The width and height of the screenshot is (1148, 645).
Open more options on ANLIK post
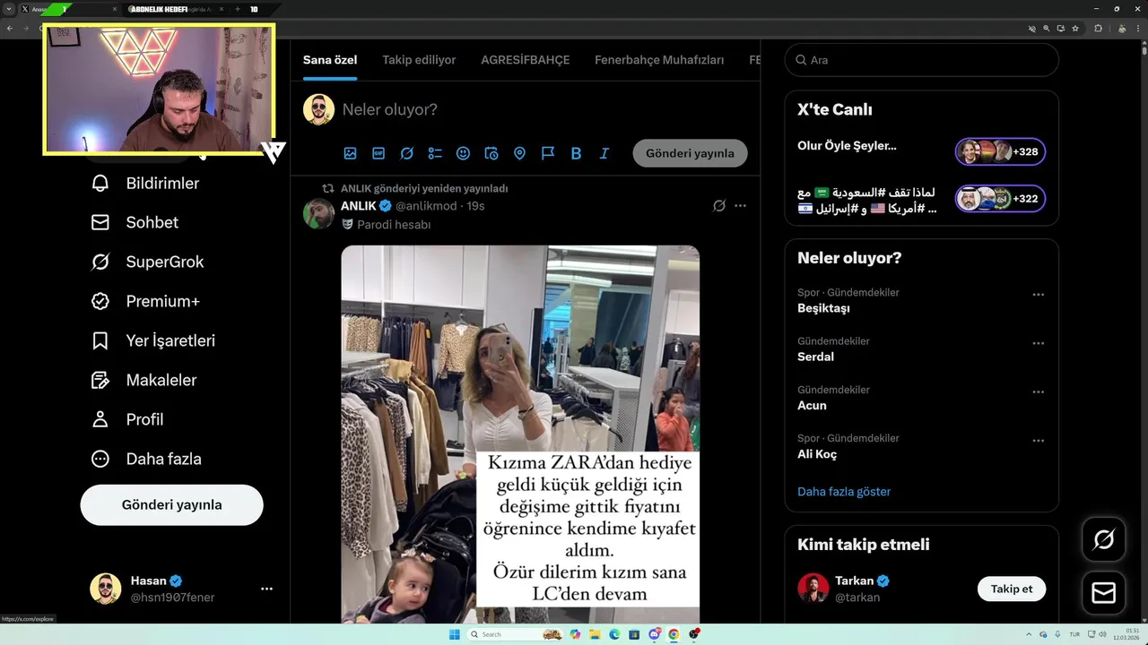pyautogui.click(x=740, y=206)
